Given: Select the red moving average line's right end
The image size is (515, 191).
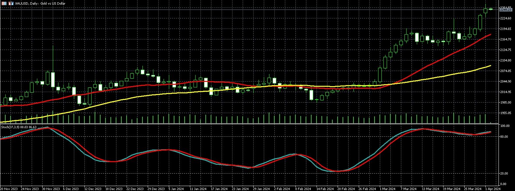Looking at the screenshot, I should coord(491,35).
